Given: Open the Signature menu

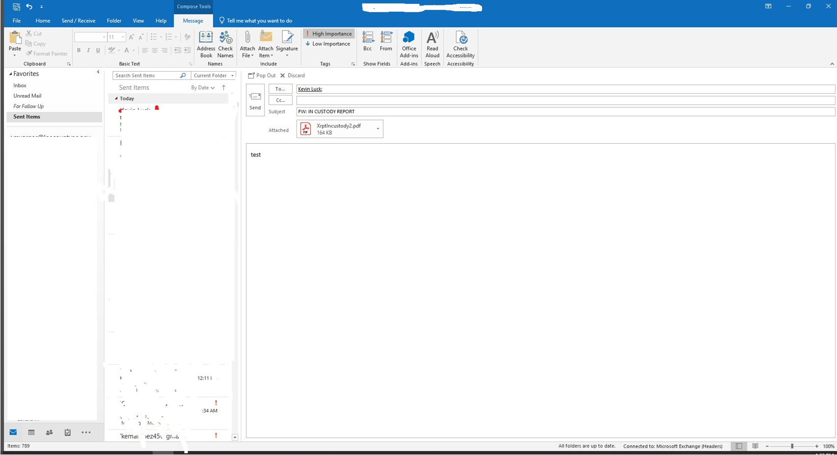Looking at the screenshot, I should tap(287, 44).
